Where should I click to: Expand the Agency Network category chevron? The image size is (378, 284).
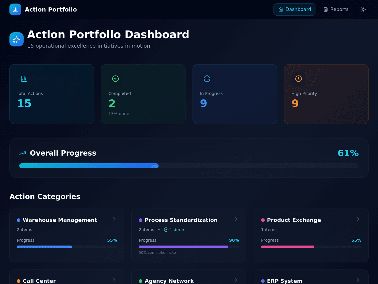(236, 280)
